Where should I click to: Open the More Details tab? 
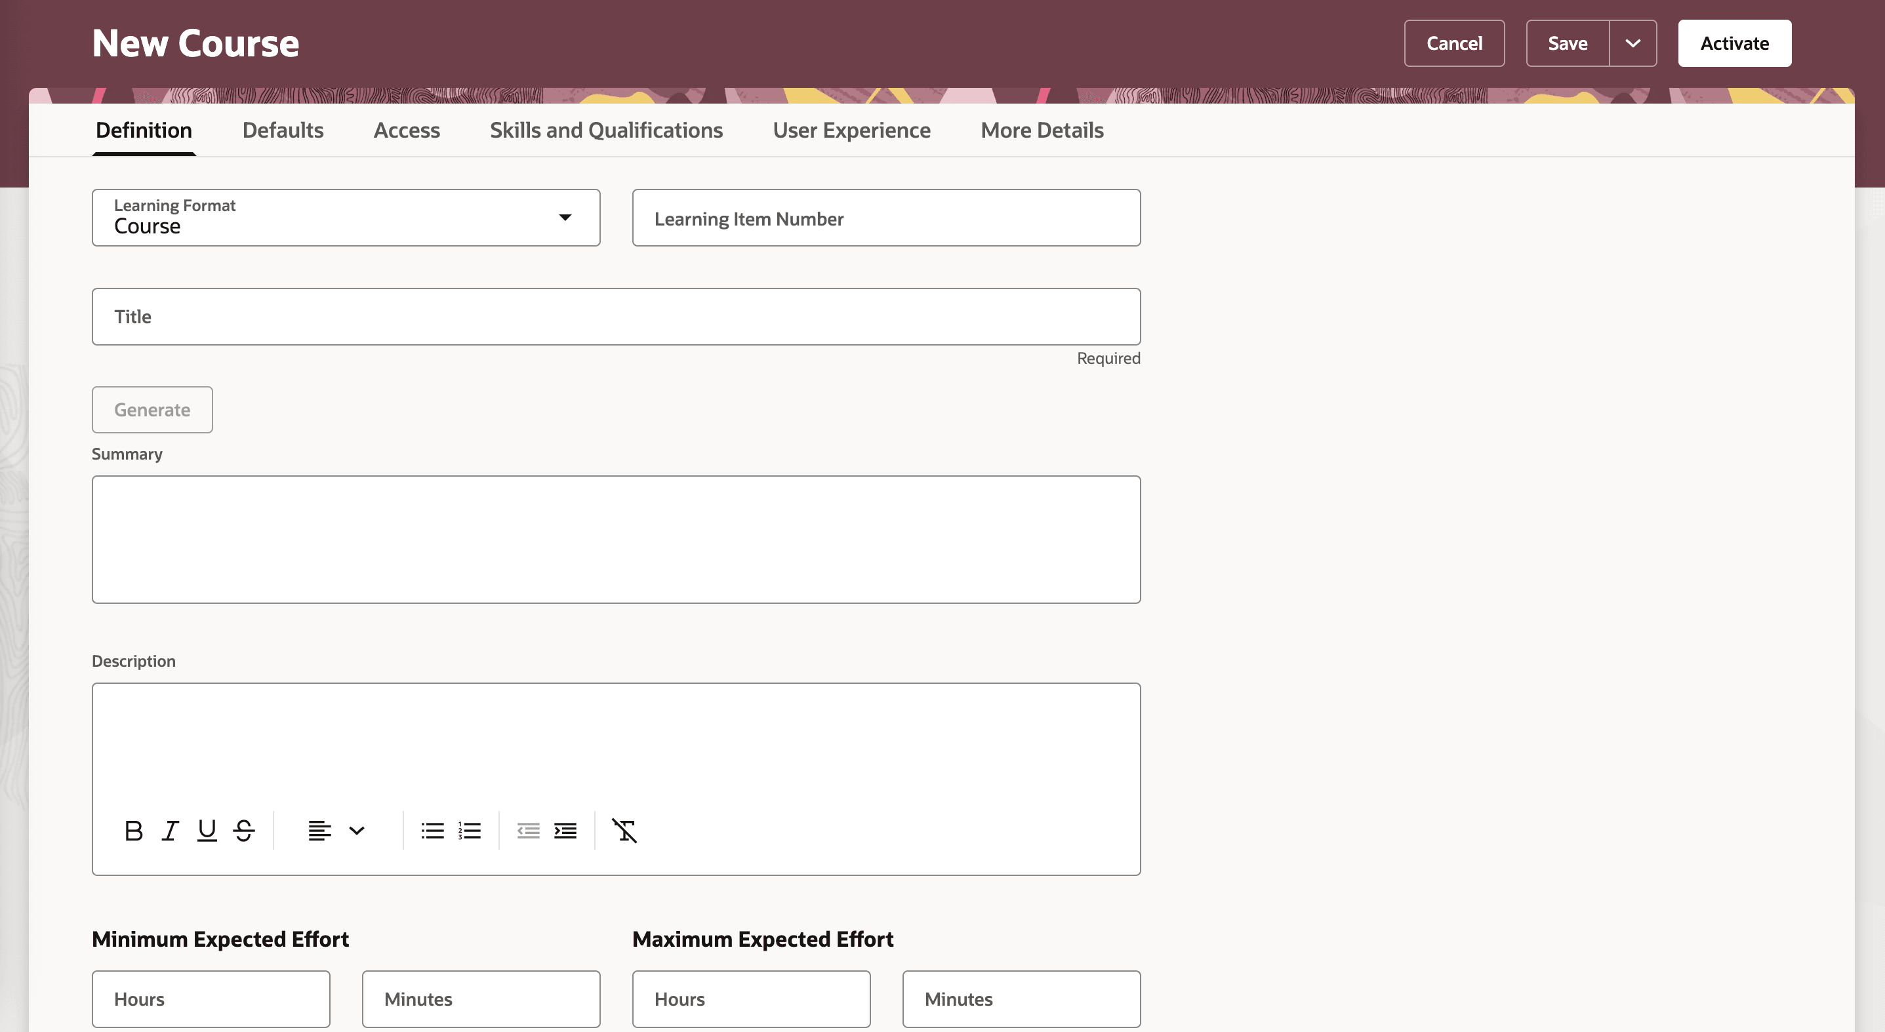pyautogui.click(x=1042, y=130)
